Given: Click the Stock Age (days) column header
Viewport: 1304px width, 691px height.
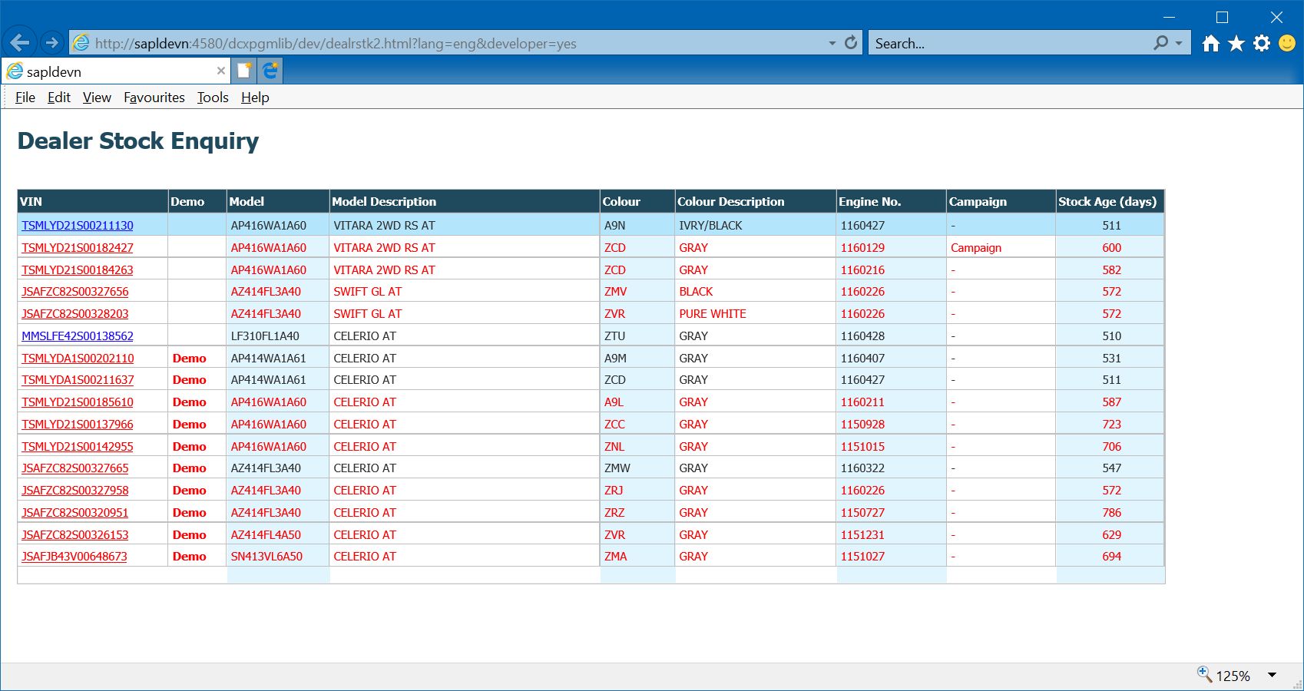Looking at the screenshot, I should tap(1107, 202).
